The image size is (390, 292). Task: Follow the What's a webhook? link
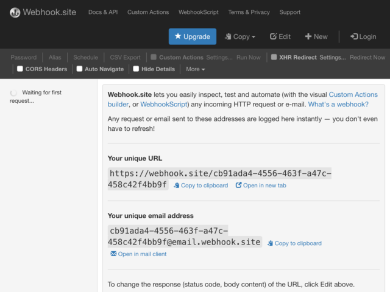point(338,104)
